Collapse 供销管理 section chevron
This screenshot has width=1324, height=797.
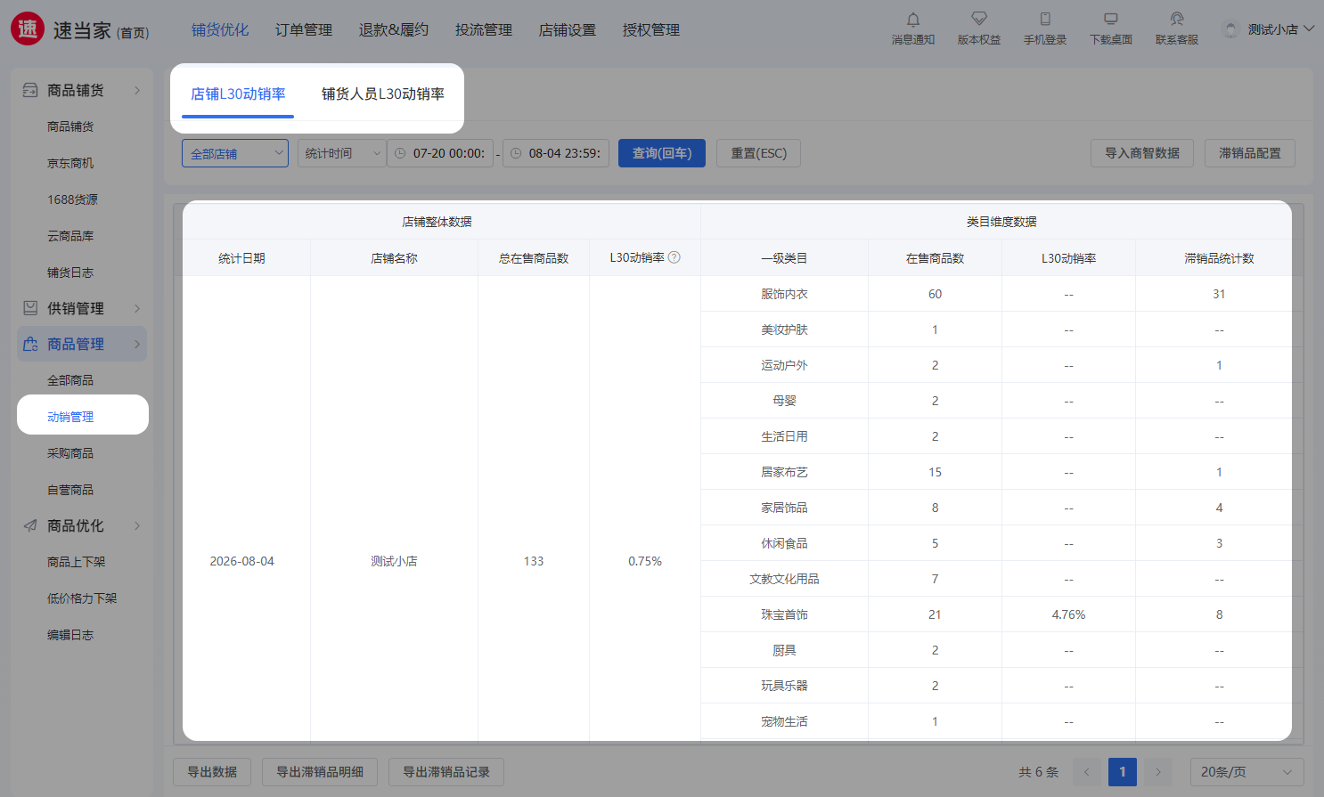(x=137, y=308)
